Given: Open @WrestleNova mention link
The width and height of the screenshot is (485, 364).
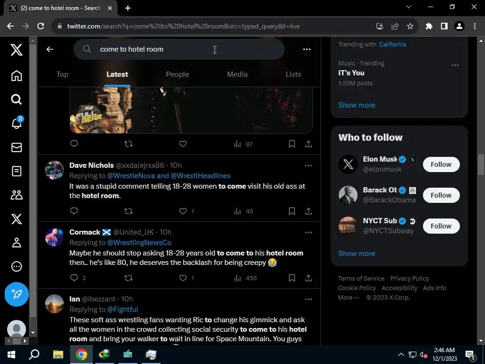Looking at the screenshot, I should click(131, 176).
